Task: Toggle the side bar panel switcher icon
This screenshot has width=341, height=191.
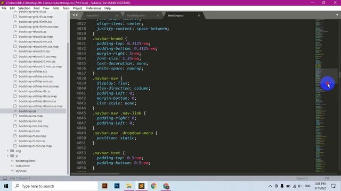Action: [5, 178]
